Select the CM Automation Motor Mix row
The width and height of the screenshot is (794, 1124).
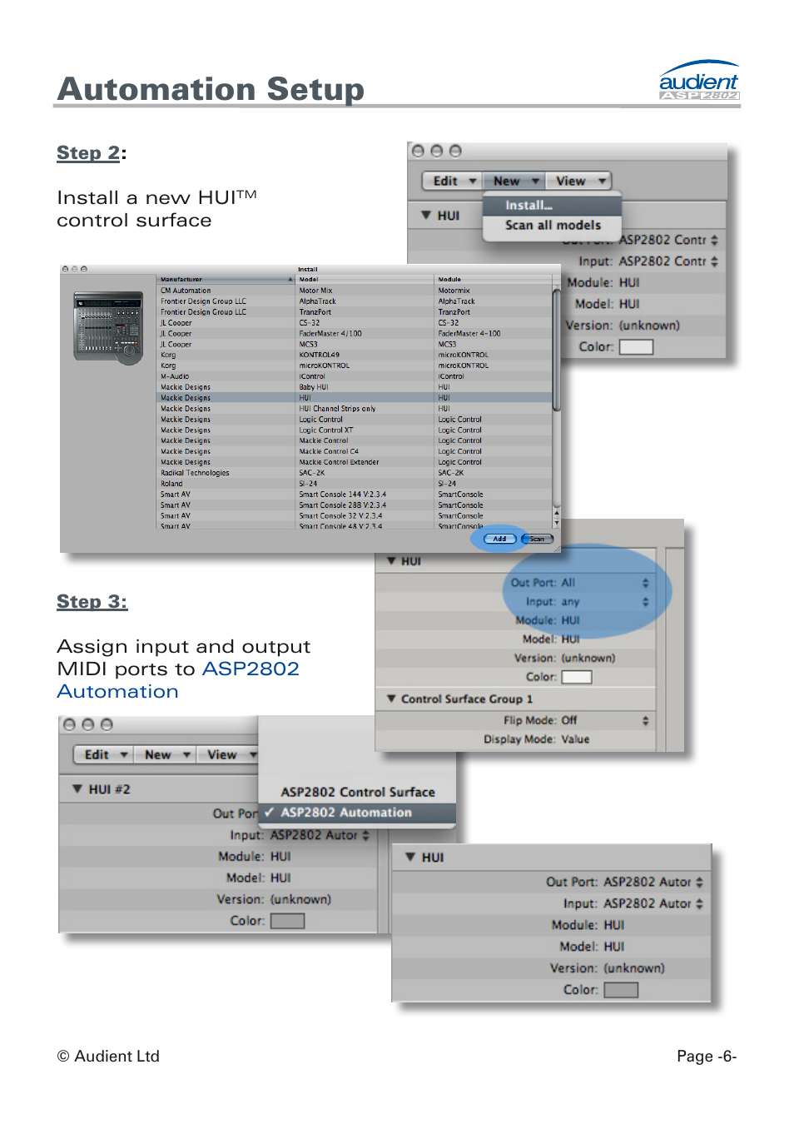[x=354, y=291]
